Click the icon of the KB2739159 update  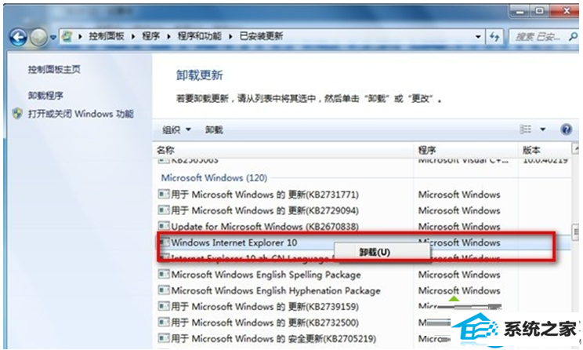pos(164,306)
